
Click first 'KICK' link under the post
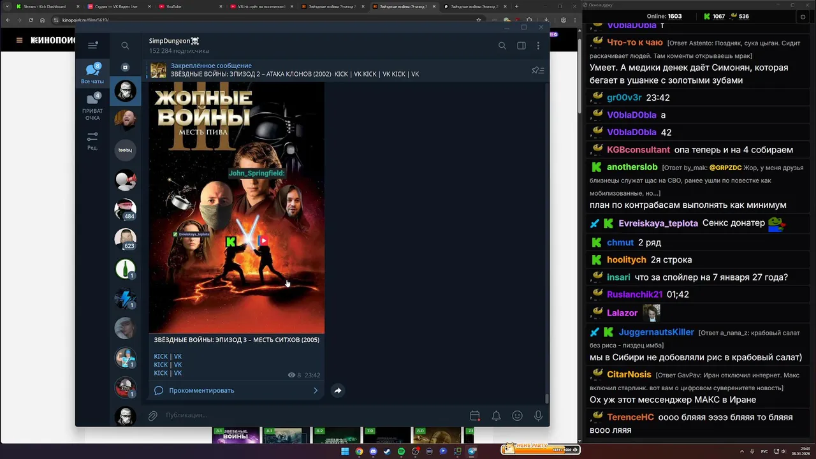click(161, 356)
